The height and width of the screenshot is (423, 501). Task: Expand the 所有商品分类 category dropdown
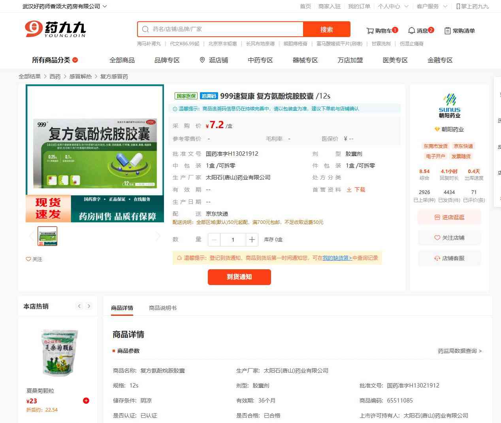point(55,60)
